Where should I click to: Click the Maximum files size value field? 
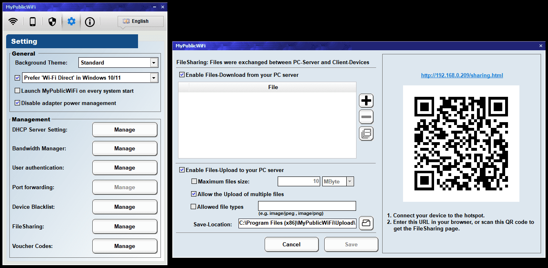[299, 181]
